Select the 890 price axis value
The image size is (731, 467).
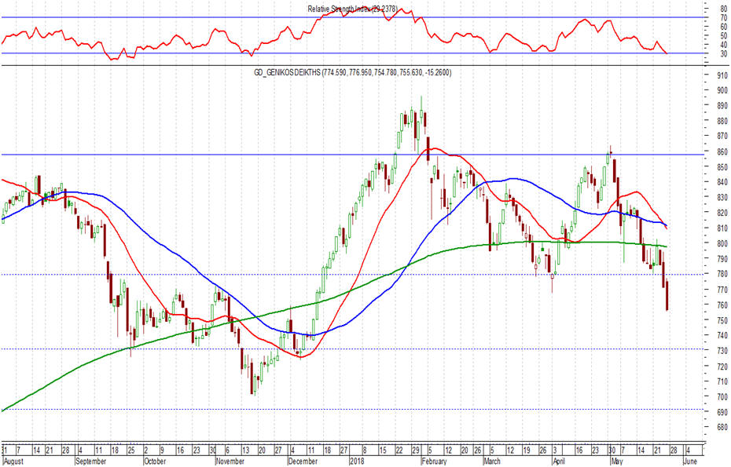pyautogui.click(x=722, y=106)
